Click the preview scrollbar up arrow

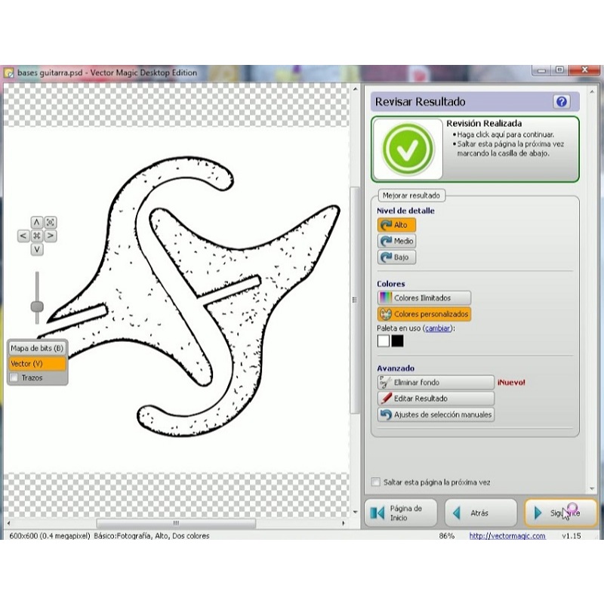[355, 89]
